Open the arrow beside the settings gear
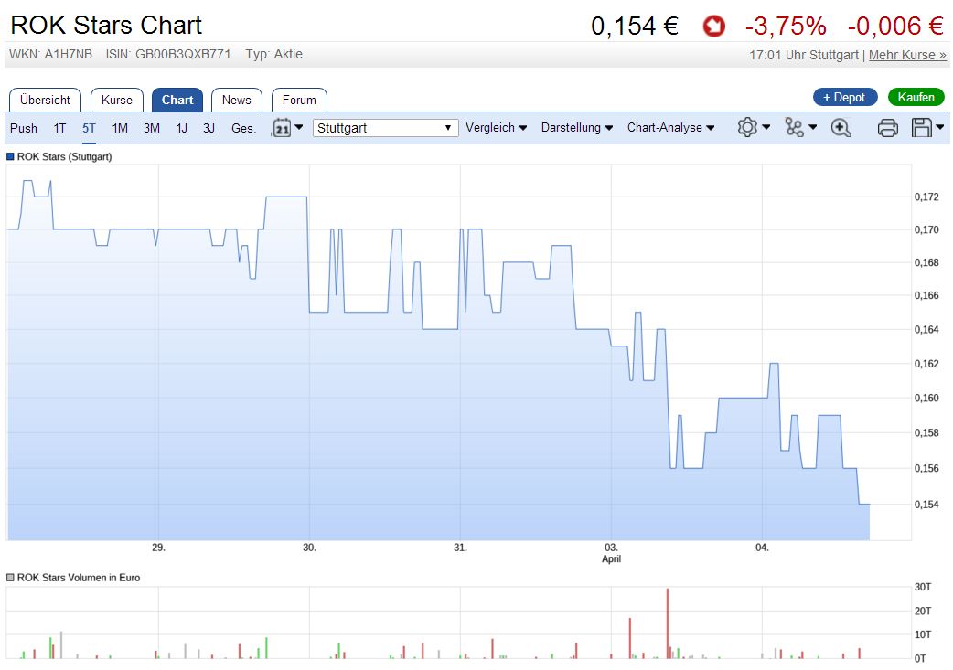Screen dimensions: 953x670 [x=766, y=127]
